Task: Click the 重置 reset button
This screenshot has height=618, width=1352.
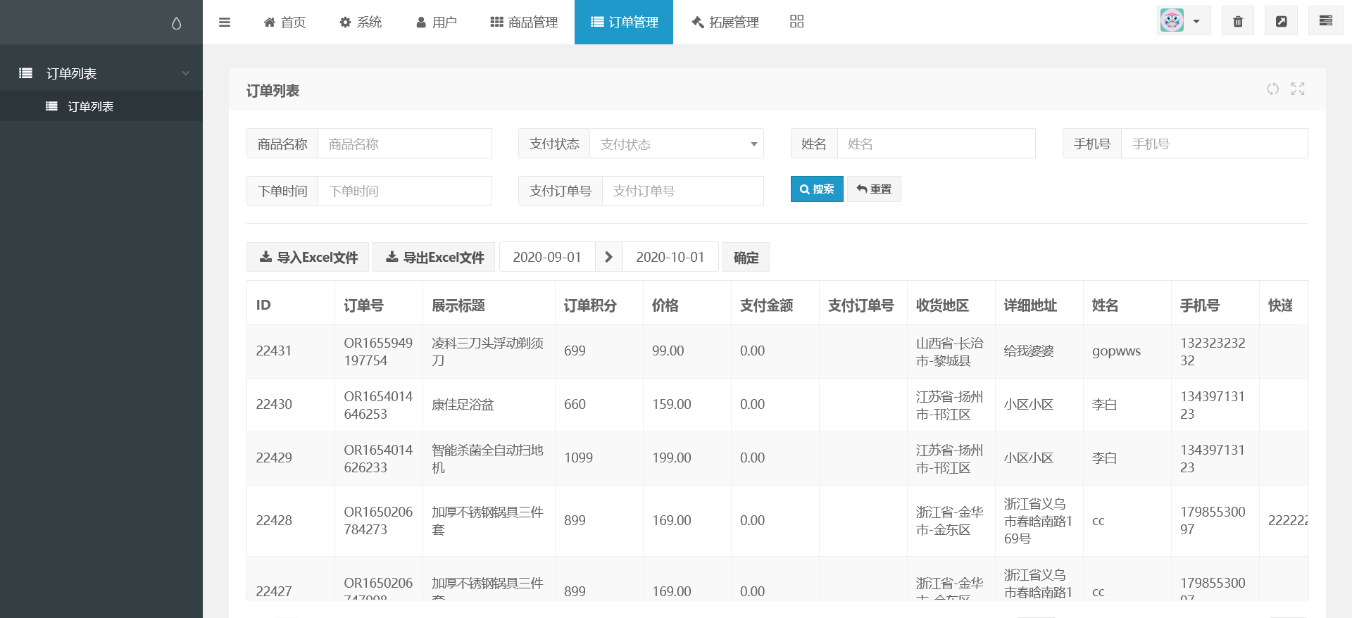Action: [x=873, y=189]
